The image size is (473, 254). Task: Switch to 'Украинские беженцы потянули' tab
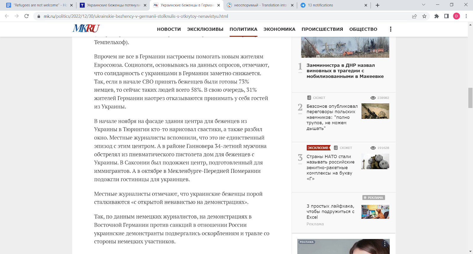pyautogui.click(x=114, y=5)
